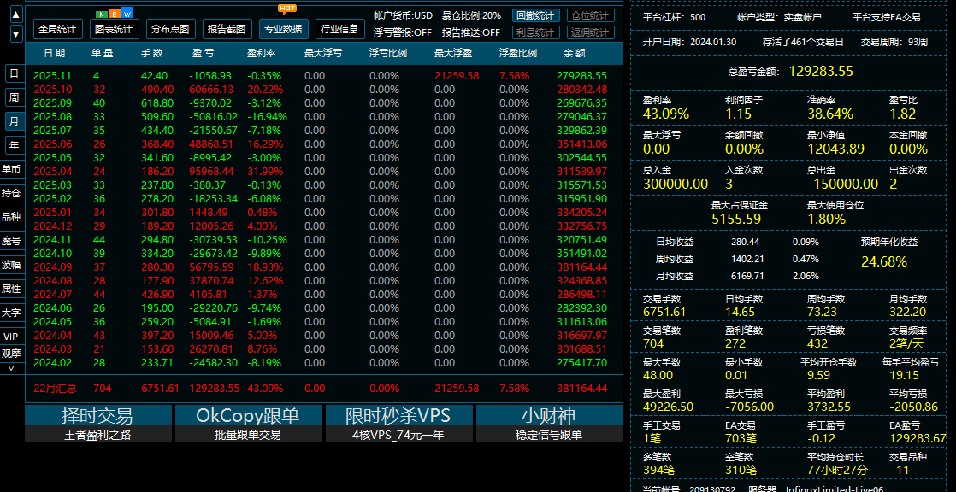Click the 择时交易 banner
The width and height of the screenshot is (956, 492).
point(97,416)
